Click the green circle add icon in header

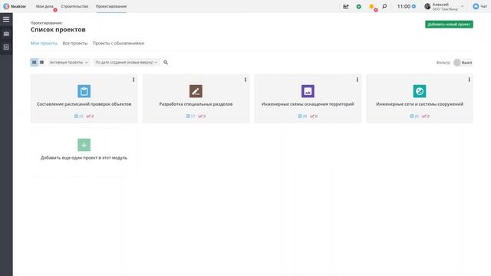pos(358,6)
